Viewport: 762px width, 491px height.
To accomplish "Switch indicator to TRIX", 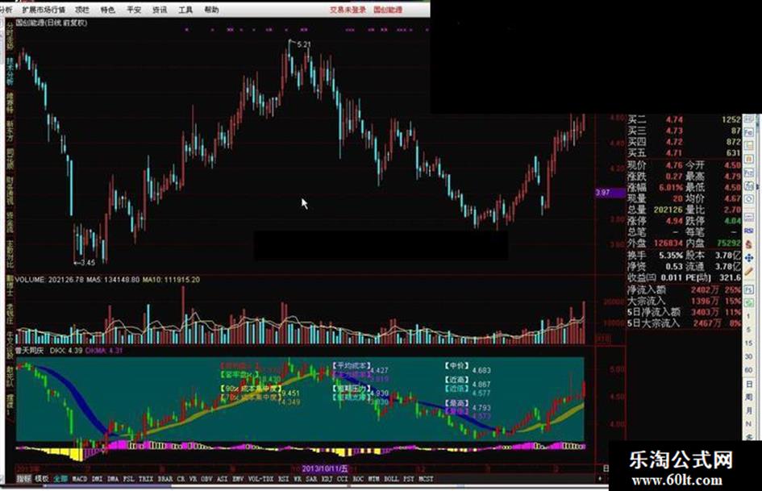I will [x=146, y=479].
